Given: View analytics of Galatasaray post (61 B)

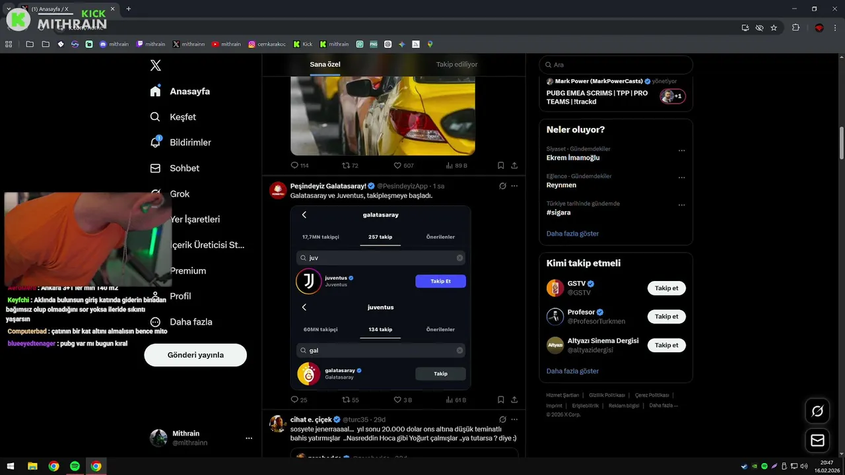Looking at the screenshot, I should [x=456, y=400].
